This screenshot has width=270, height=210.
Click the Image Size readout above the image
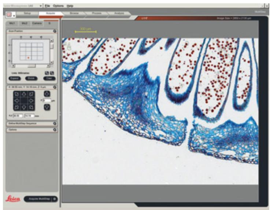pos(234,18)
